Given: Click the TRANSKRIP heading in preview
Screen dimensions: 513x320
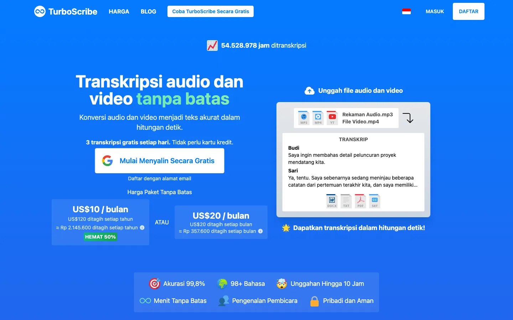Looking at the screenshot, I should click(x=353, y=139).
